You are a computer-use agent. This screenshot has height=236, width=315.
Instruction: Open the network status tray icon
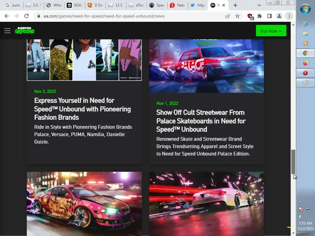[308, 209]
